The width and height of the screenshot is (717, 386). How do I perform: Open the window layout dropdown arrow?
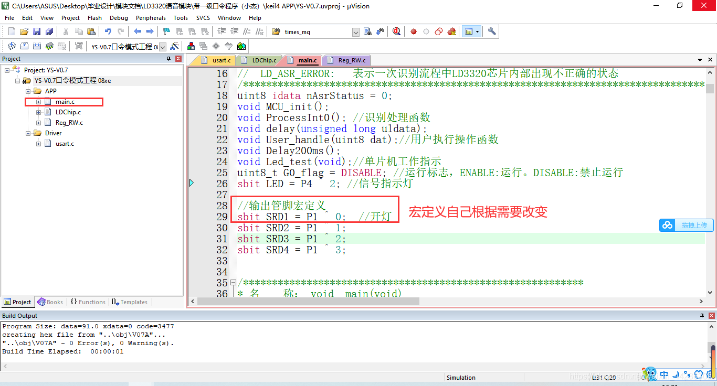coord(477,31)
